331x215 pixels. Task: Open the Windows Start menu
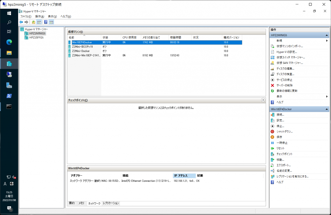(x=9, y=13)
